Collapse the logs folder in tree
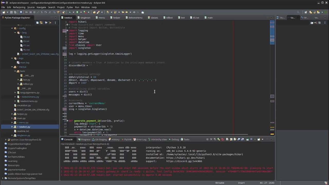The height and width of the screenshot is (185, 329). pos(12,58)
